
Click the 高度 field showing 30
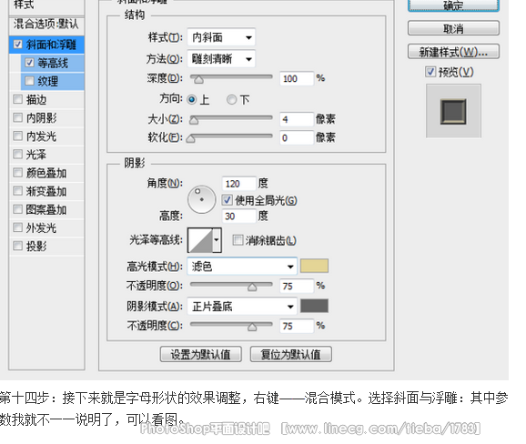point(238,217)
